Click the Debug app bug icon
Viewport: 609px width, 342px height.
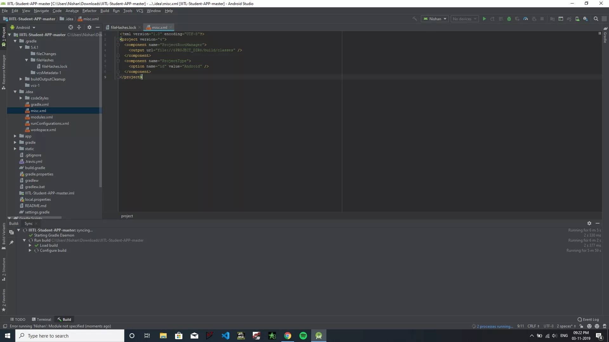point(509,19)
